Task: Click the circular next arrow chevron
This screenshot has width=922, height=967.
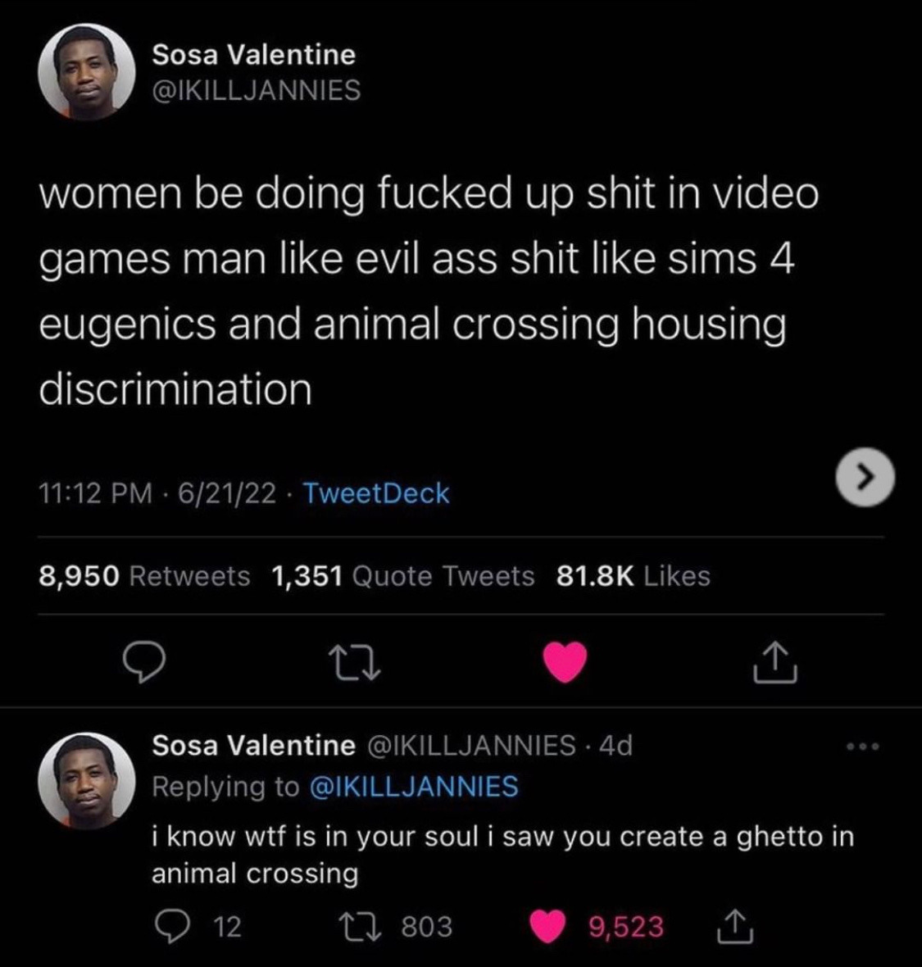Action: (866, 477)
